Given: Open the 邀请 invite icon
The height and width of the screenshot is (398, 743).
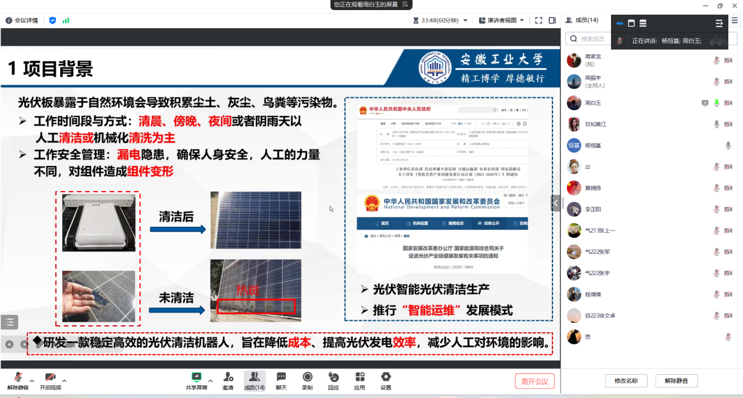Looking at the screenshot, I should [x=228, y=377].
